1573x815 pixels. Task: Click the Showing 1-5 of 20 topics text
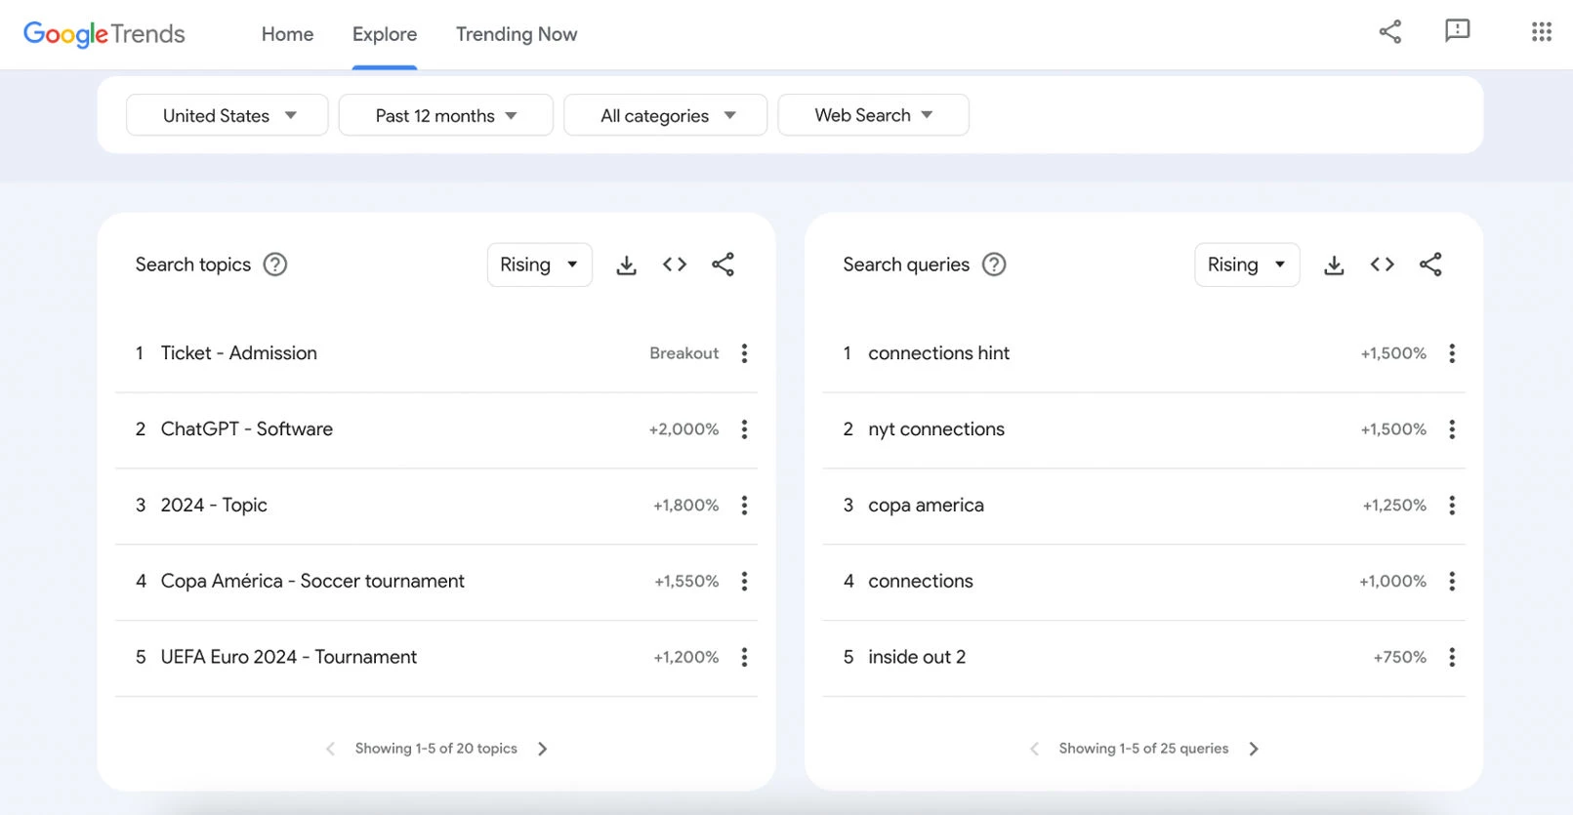436,749
